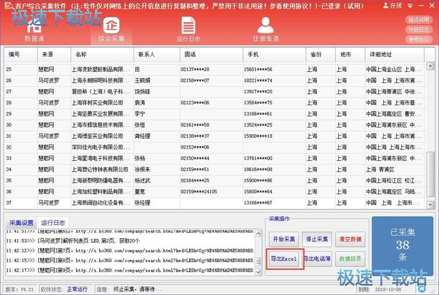Select 深圳佳光电子有限公司 row
Viewport: 439px width, 295px height.
[x=215, y=147]
